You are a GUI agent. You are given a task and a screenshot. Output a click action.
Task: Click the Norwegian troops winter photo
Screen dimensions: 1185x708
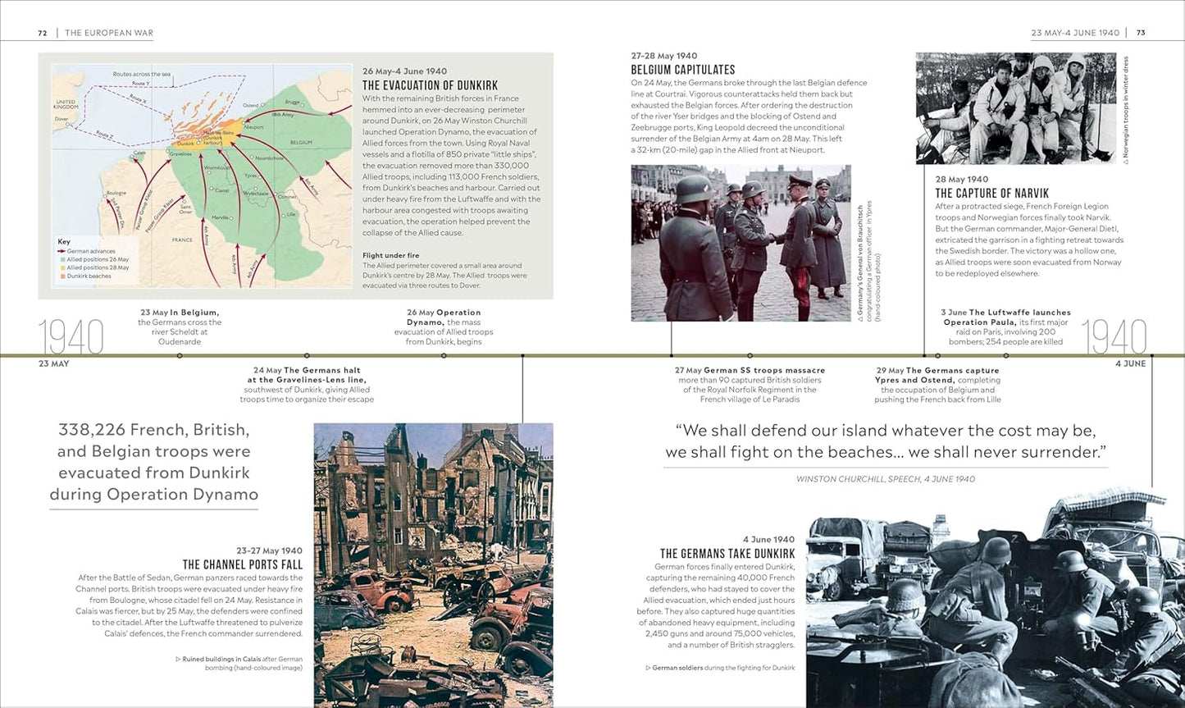[x=1016, y=108]
